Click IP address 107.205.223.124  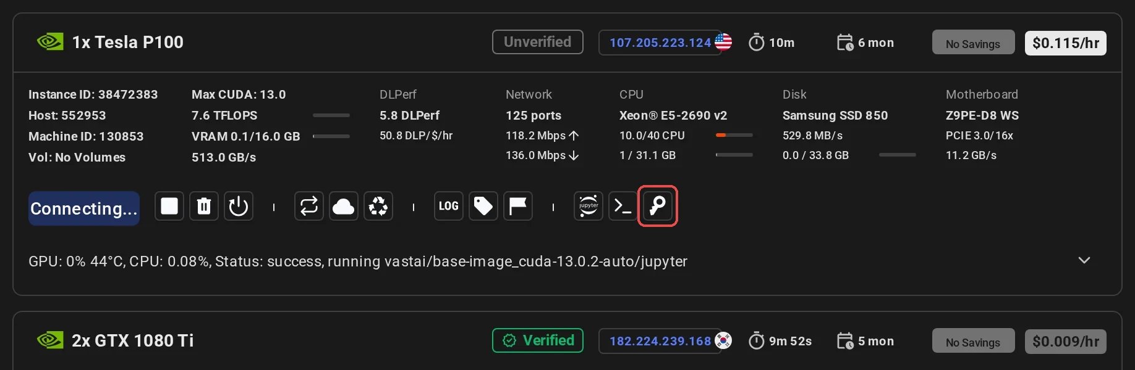660,43
